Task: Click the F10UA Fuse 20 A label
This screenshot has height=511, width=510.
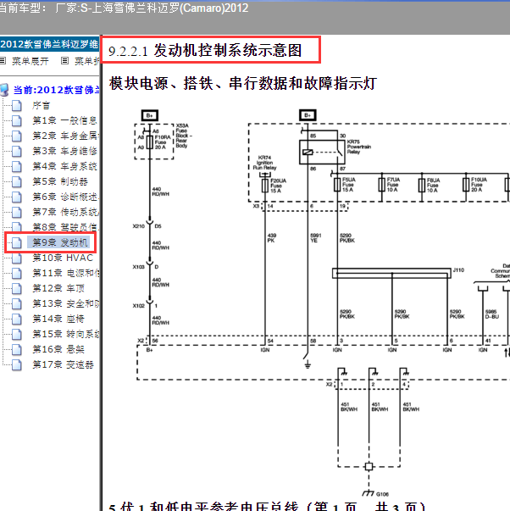Action: pyautogui.click(x=479, y=185)
